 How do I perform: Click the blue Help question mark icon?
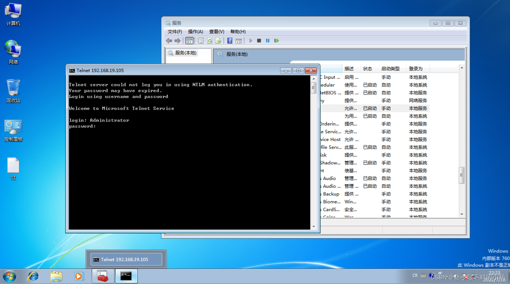coord(230,41)
